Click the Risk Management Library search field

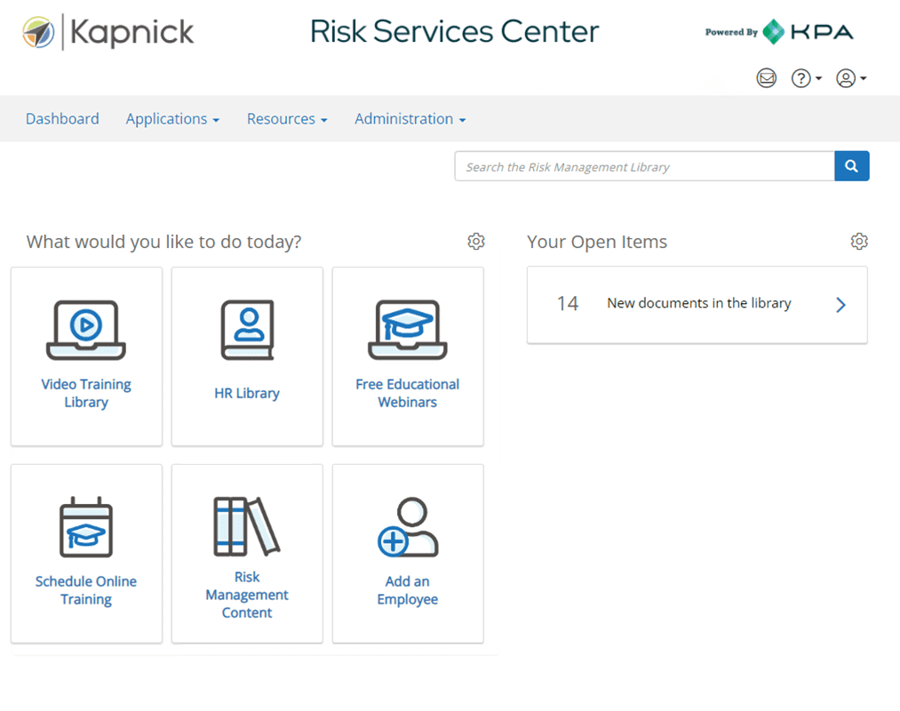click(x=645, y=166)
